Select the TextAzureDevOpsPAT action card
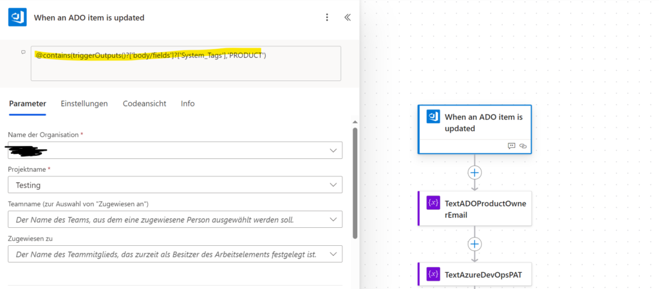659x289 pixels. coord(474,274)
